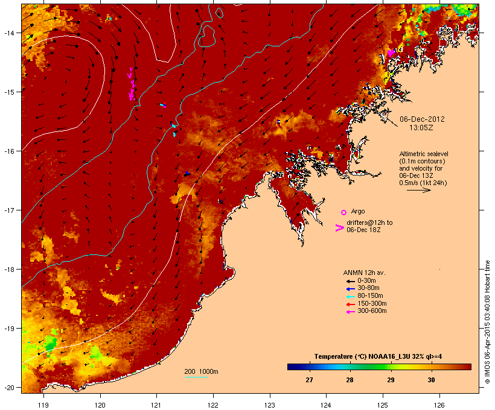Viewport: 495px width, 410px height.
Task: Click the 123 longitude axis label
Action: point(270,405)
